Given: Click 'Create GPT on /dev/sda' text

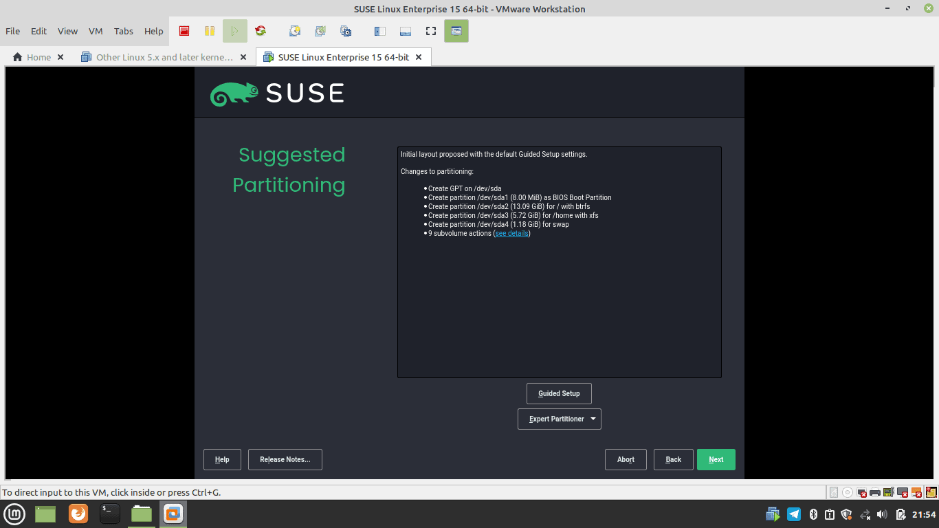Looking at the screenshot, I should [465, 188].
